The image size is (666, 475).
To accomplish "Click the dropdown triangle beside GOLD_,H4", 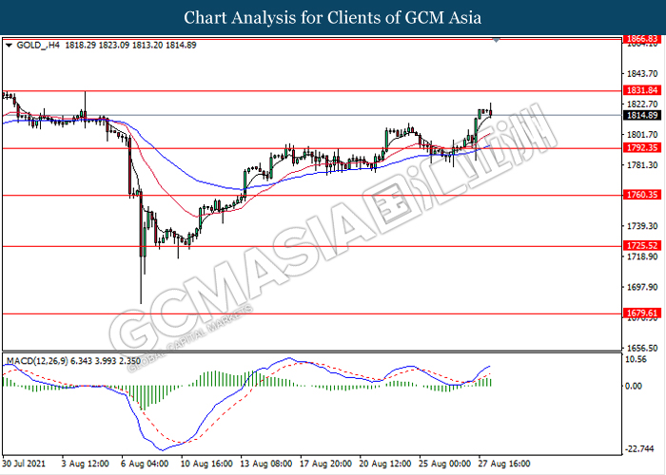I will point(9,45).
